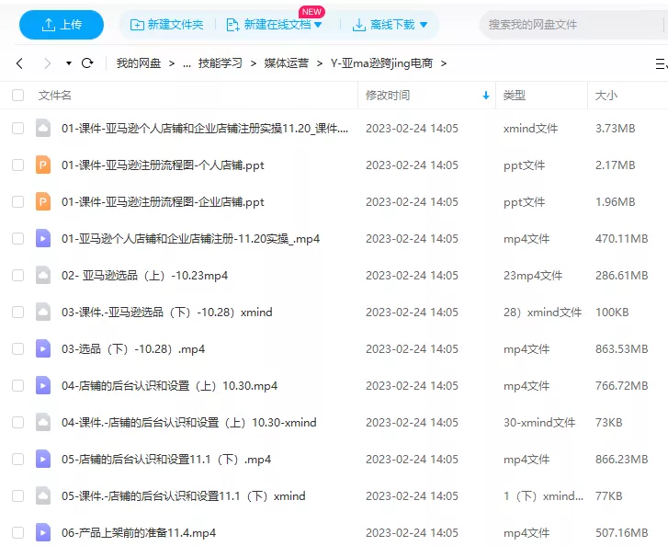668x546 pixels.
Task: Select checkbox for 04-店铺的后台认识和设置（上）10.30.mp4
Action: pos(18,386)
